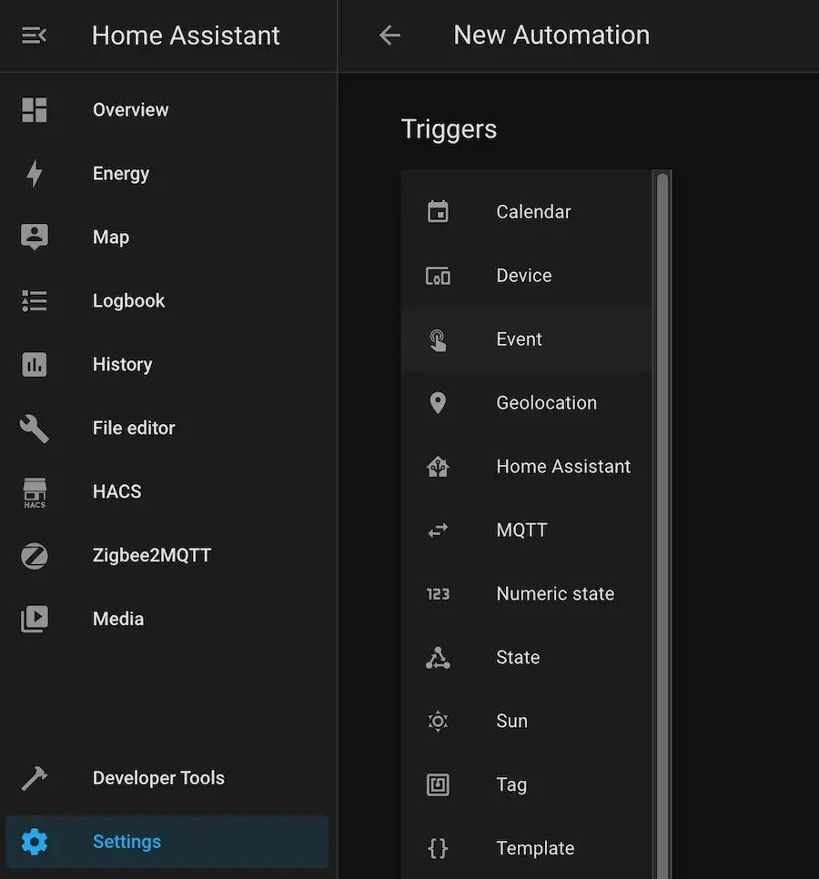Choose the Event trigger option
The height and width of the screenshot is (879, 819).
tap(519, 339)
